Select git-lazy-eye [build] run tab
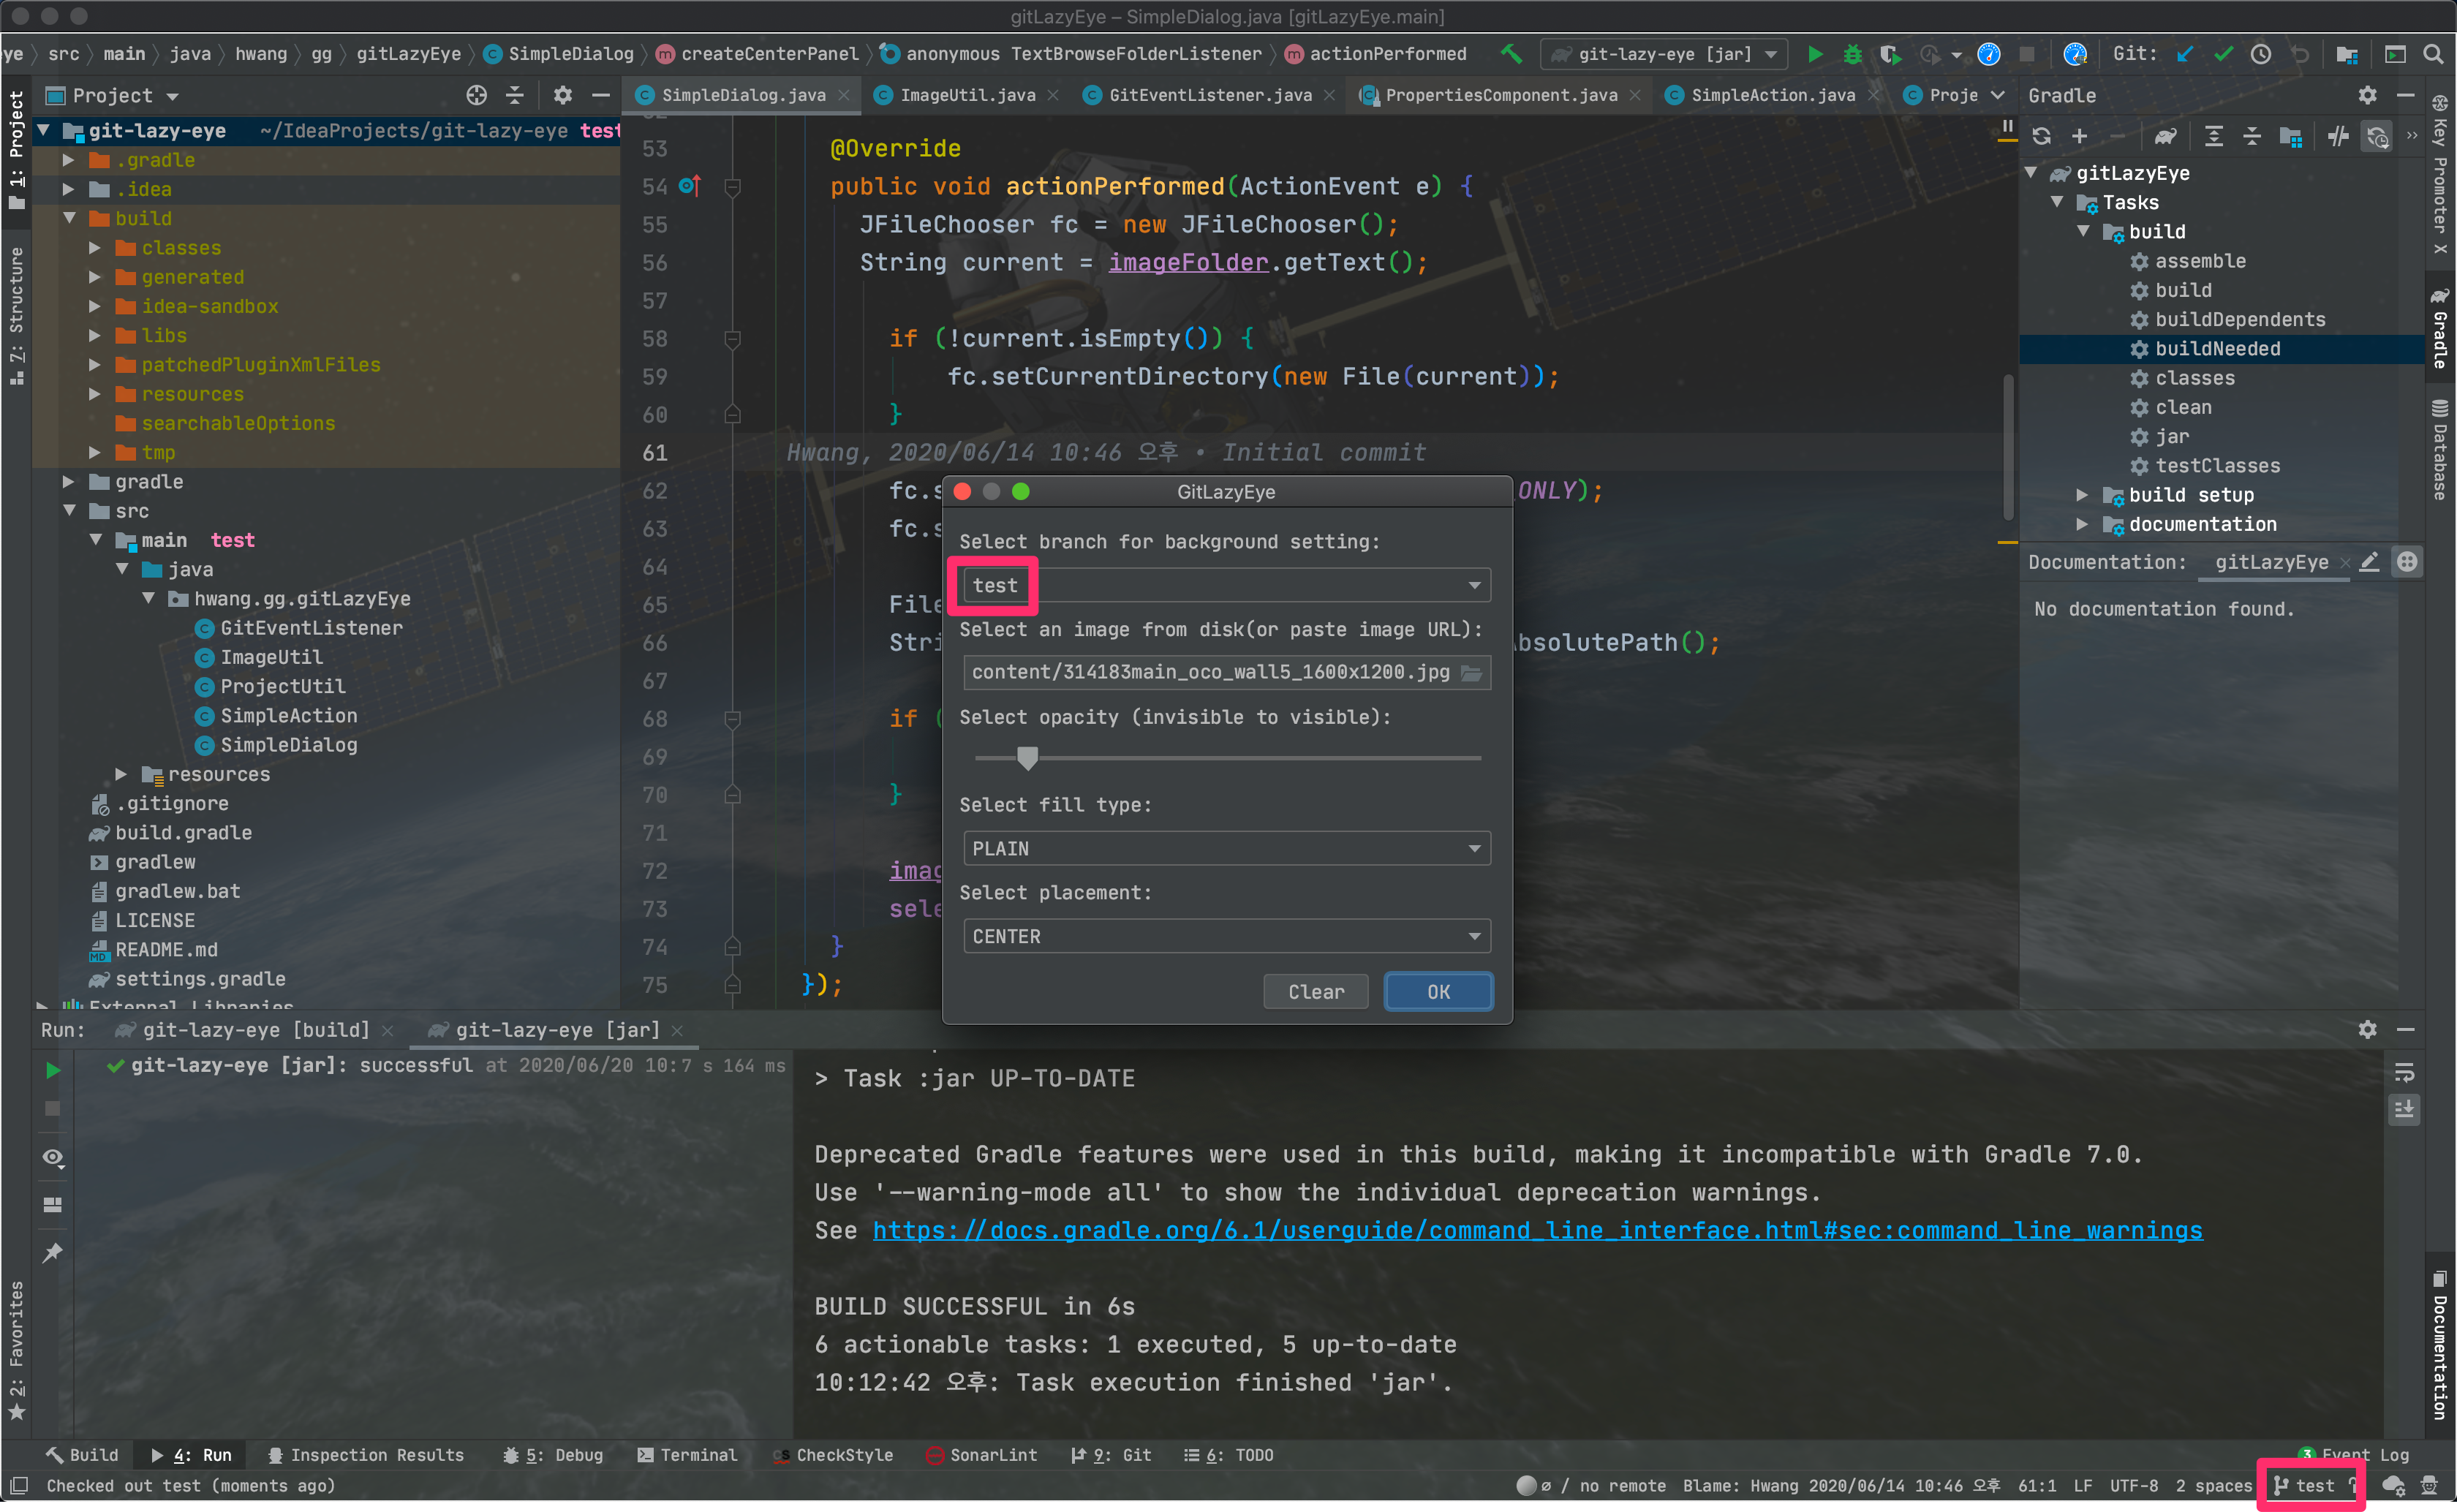The height and width of the screenshot is (1512, 2457). point(255,1029)
